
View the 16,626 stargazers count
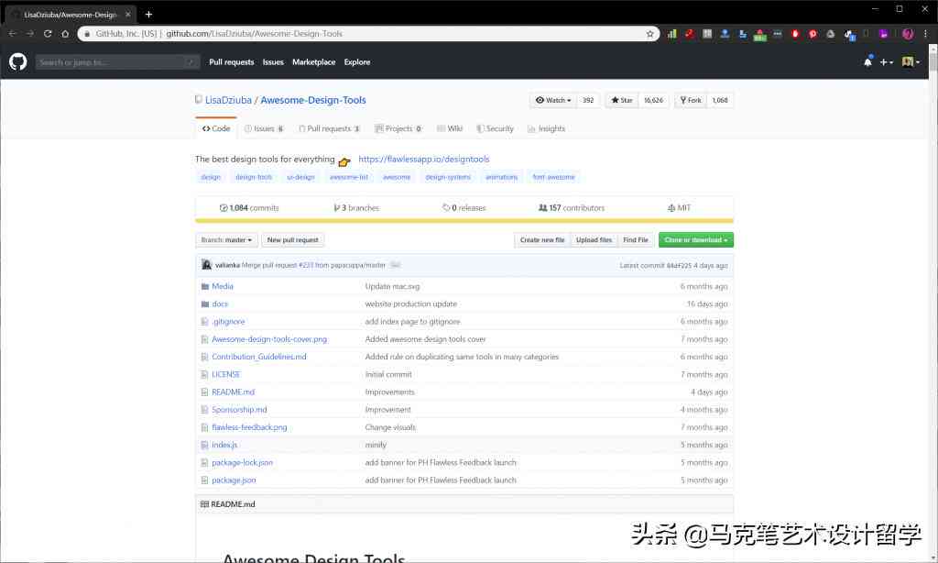pyautogui.click(x=653, y=100)
